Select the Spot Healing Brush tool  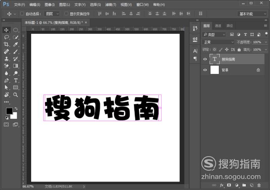[6, 51]
